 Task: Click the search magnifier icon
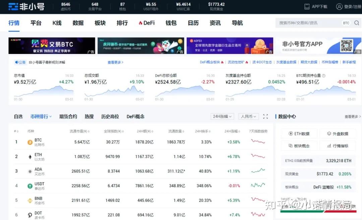coord(357,23)
